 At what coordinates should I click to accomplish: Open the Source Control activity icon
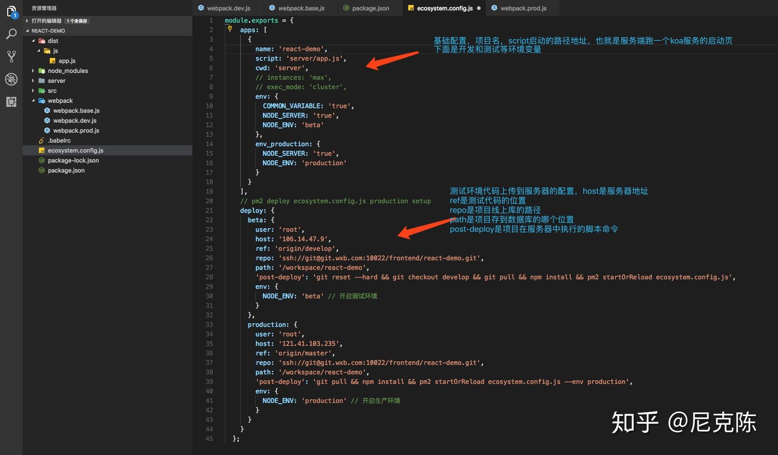click(11, 57)
